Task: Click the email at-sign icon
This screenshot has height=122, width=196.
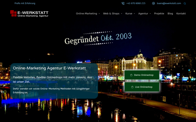Action: [x=154, y=4]
